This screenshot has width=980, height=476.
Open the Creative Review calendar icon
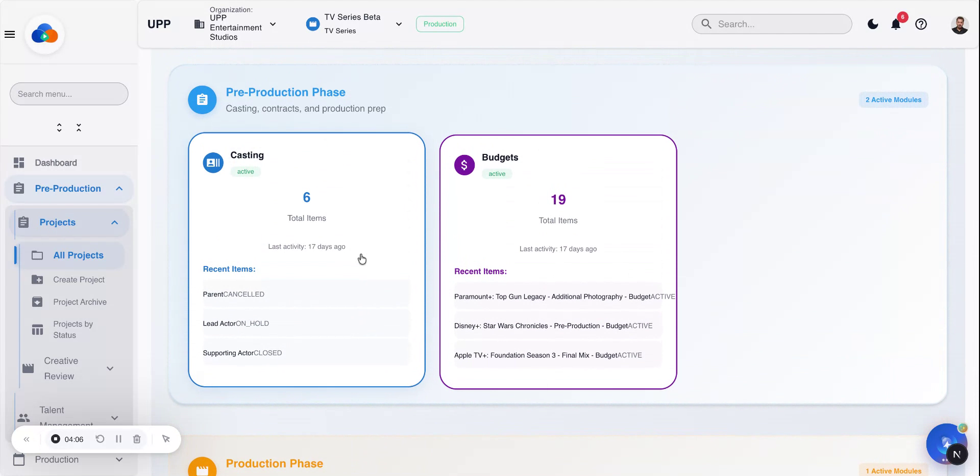point(28,368)
